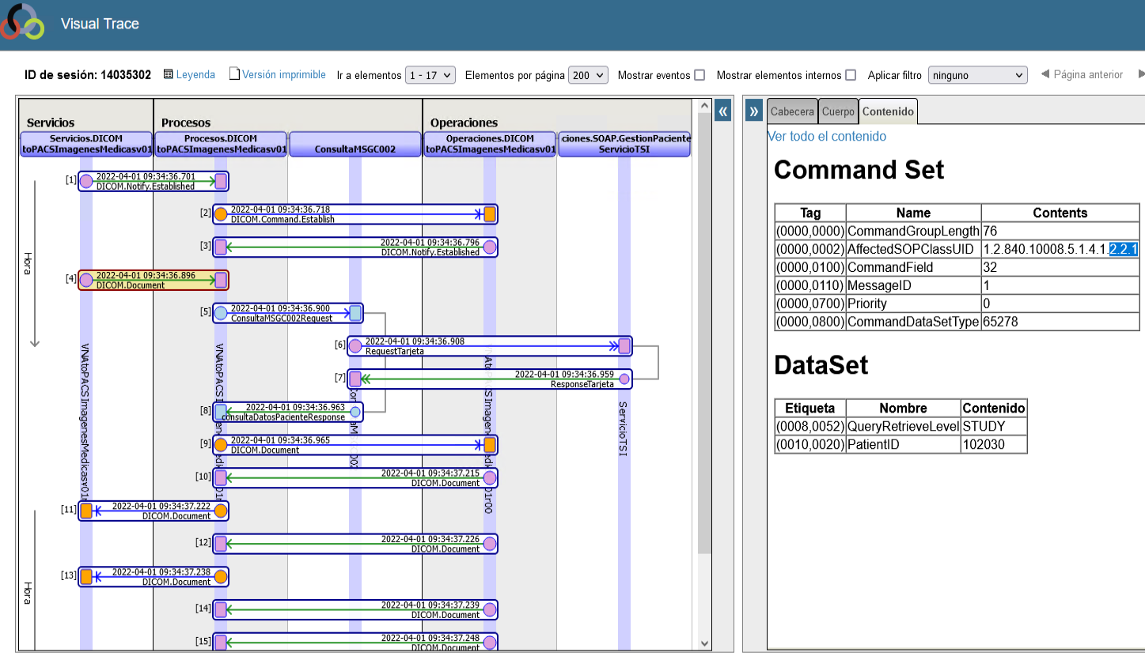Click the printable version page icon
Image resolution: width=1145 pixels, height=656 pixels.
(x=234, y=74)
